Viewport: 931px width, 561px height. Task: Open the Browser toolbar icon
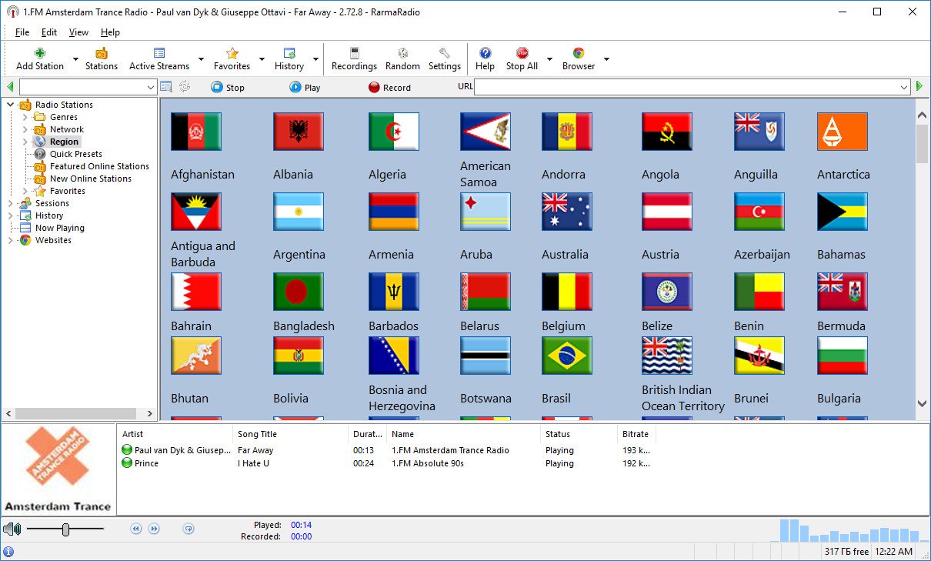[x=579, y=54]
